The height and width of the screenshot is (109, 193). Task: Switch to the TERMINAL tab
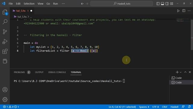[76, 72]
